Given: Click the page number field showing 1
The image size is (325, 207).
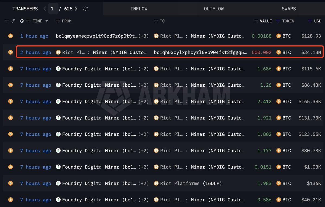Looking at the screenshot, I should pos(52,8).
